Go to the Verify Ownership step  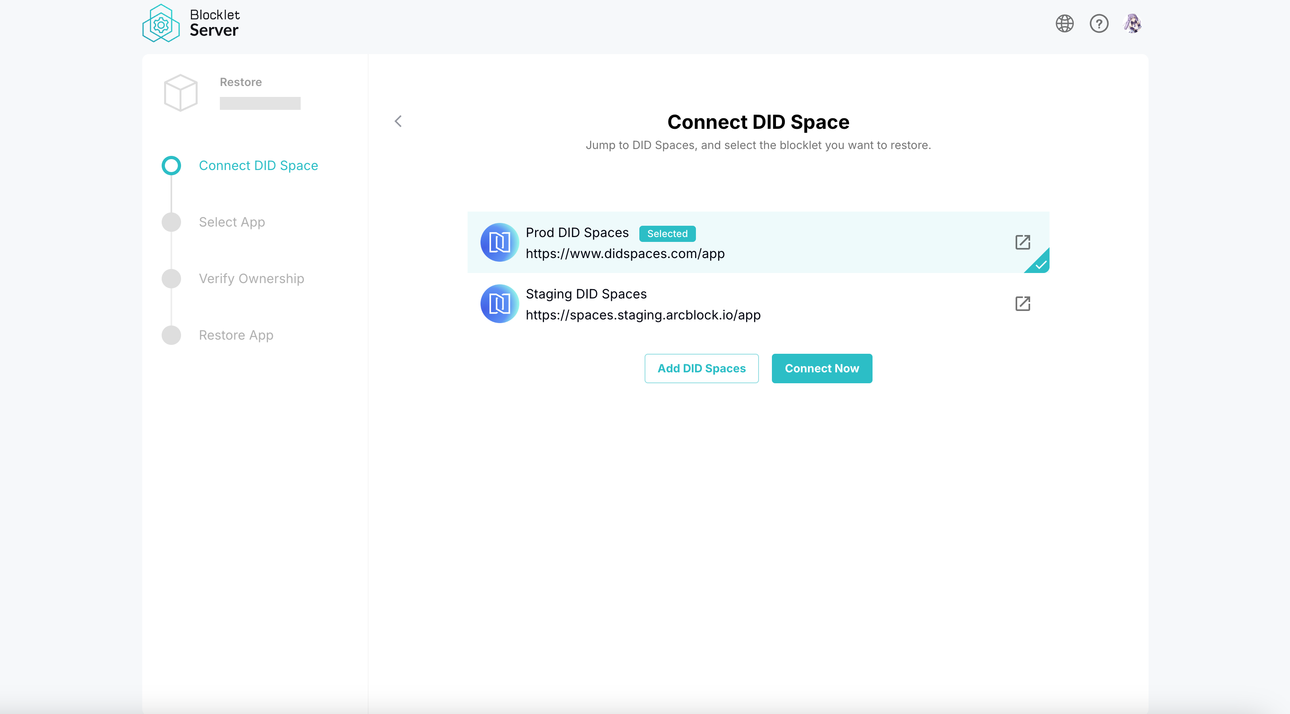coord(251,279)
